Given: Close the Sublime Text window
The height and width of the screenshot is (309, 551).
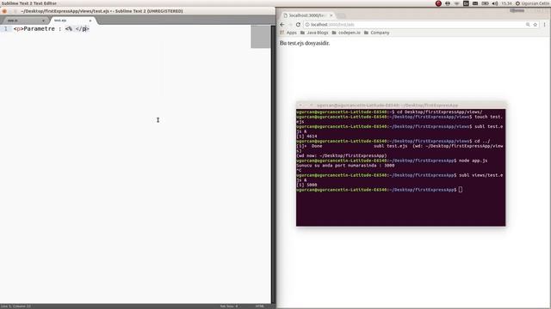Looking at the screenshot, I should tap(4, 11).
